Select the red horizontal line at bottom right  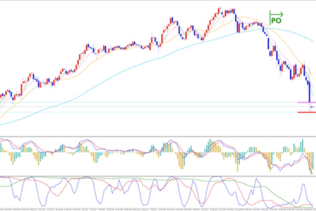[306, 112]
